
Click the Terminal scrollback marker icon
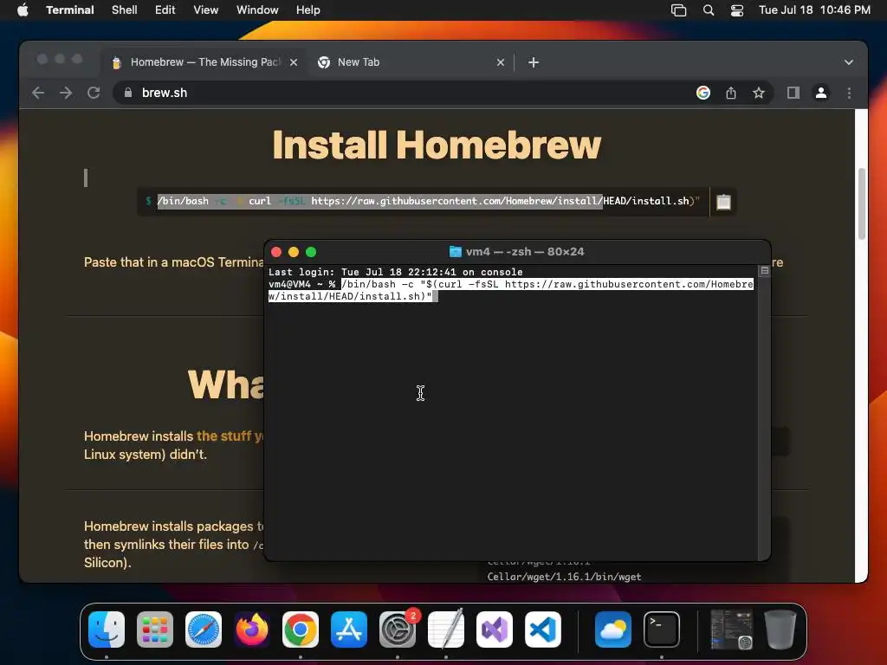point(764,271)
